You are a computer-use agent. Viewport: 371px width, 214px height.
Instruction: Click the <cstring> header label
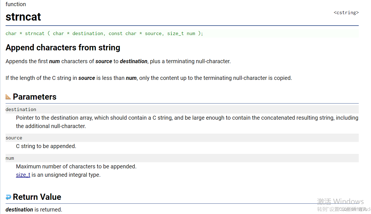pos(346,13)
